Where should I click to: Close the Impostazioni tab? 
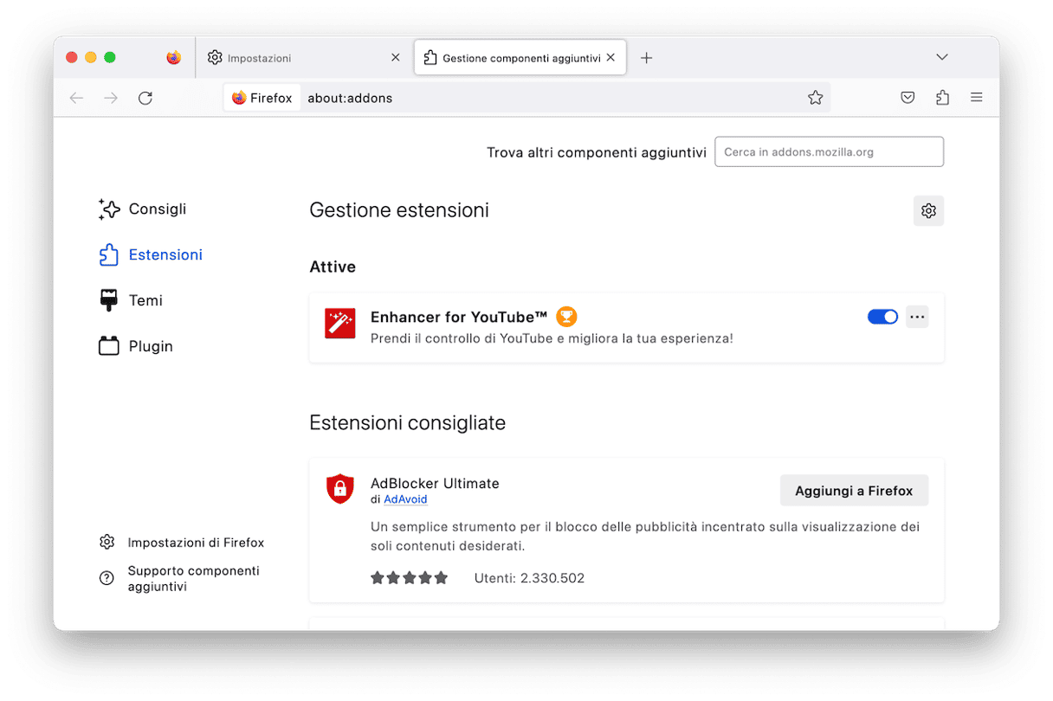coord(396,58)
